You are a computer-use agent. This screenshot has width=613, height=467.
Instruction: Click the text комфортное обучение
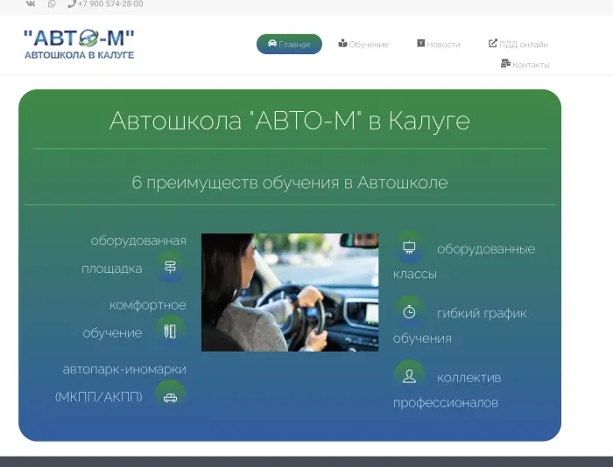134,318
